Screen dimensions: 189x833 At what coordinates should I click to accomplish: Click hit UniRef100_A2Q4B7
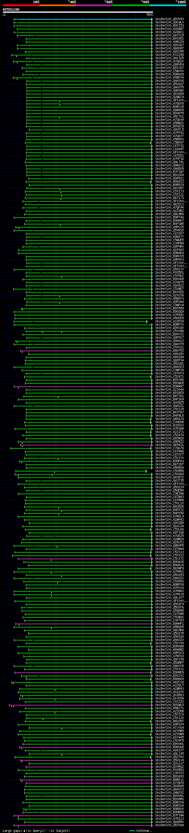(x=170, y=29)
